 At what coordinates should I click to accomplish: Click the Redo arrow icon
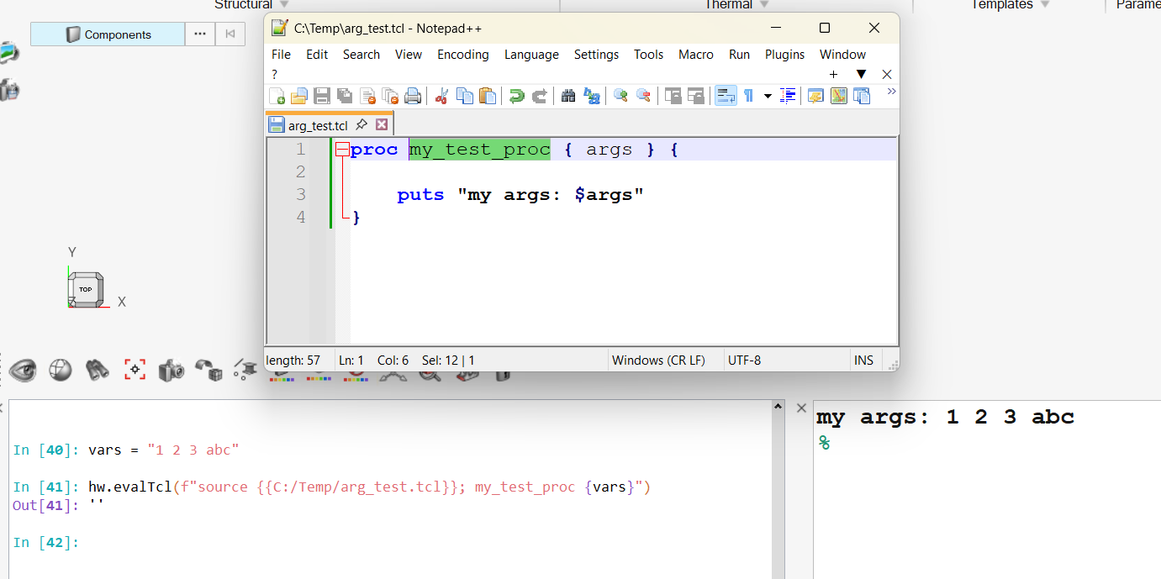click(x=539, y=96)
